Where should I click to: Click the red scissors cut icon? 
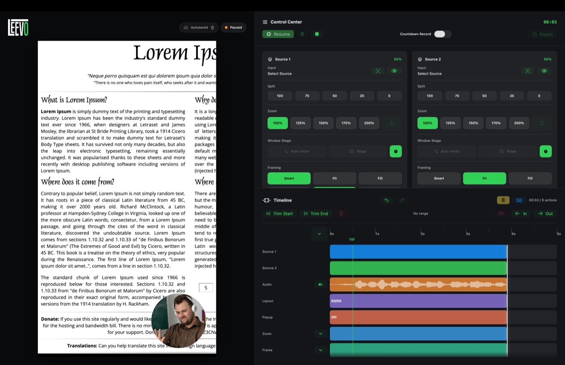tap(501, 214)
